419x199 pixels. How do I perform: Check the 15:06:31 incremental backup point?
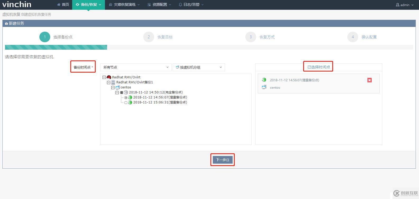point(126,103)
